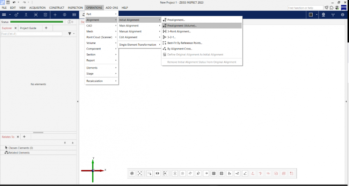Click the import download-arrow icon in blue toolbar
Screen dimensions: 349x186
pos(26,15)
